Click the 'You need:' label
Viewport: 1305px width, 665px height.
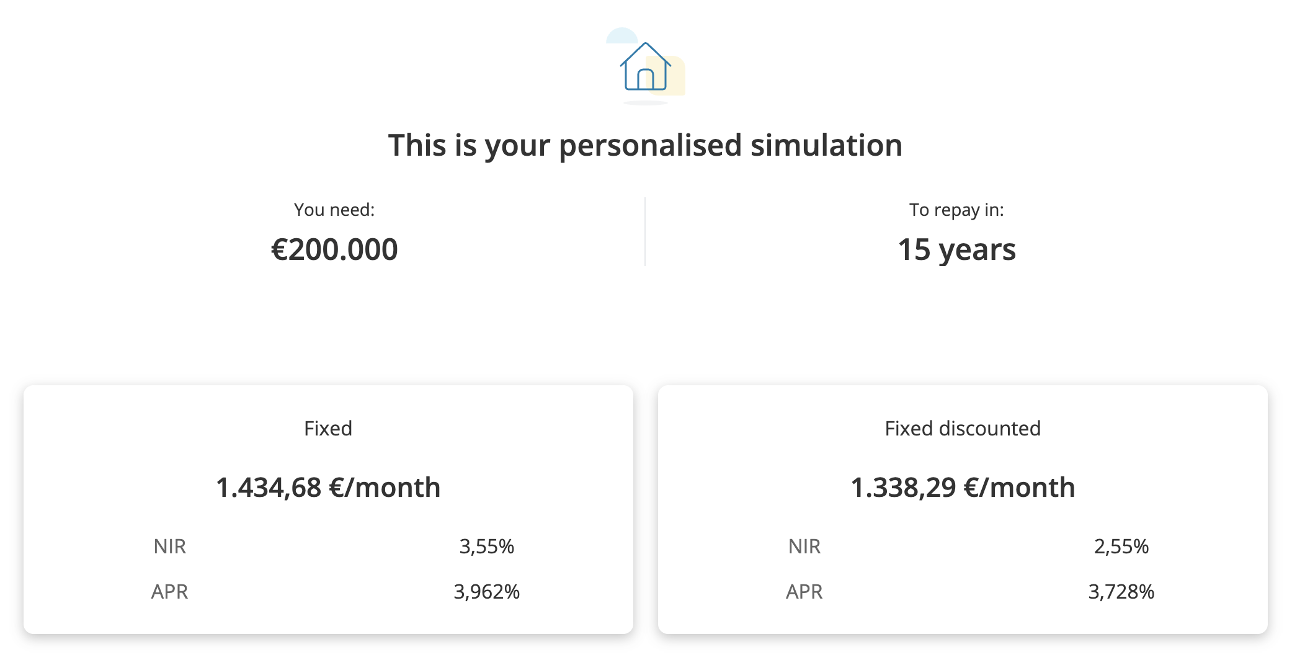334,210
